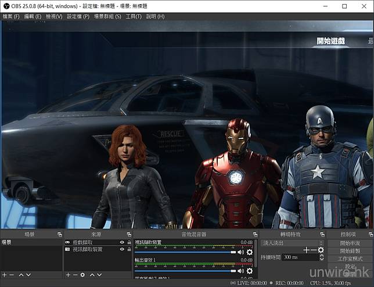This screenshot has width=374, height=287.
Task: Remove the selected source with the minus icon
Action: (x=75, y=275)
